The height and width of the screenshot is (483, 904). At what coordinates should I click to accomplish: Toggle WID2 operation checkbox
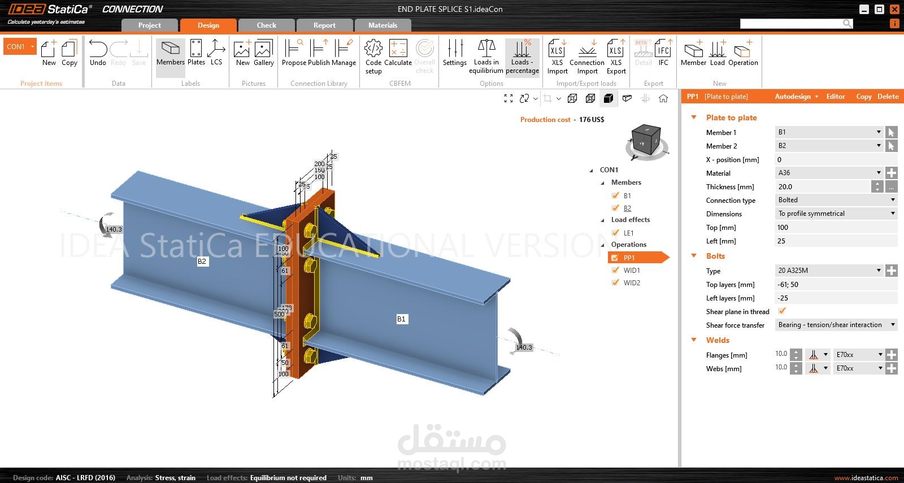tap(615, 282)
